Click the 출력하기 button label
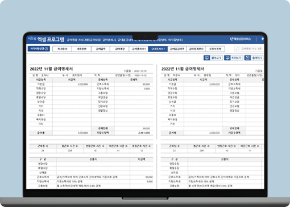 (x=257, y=58)
